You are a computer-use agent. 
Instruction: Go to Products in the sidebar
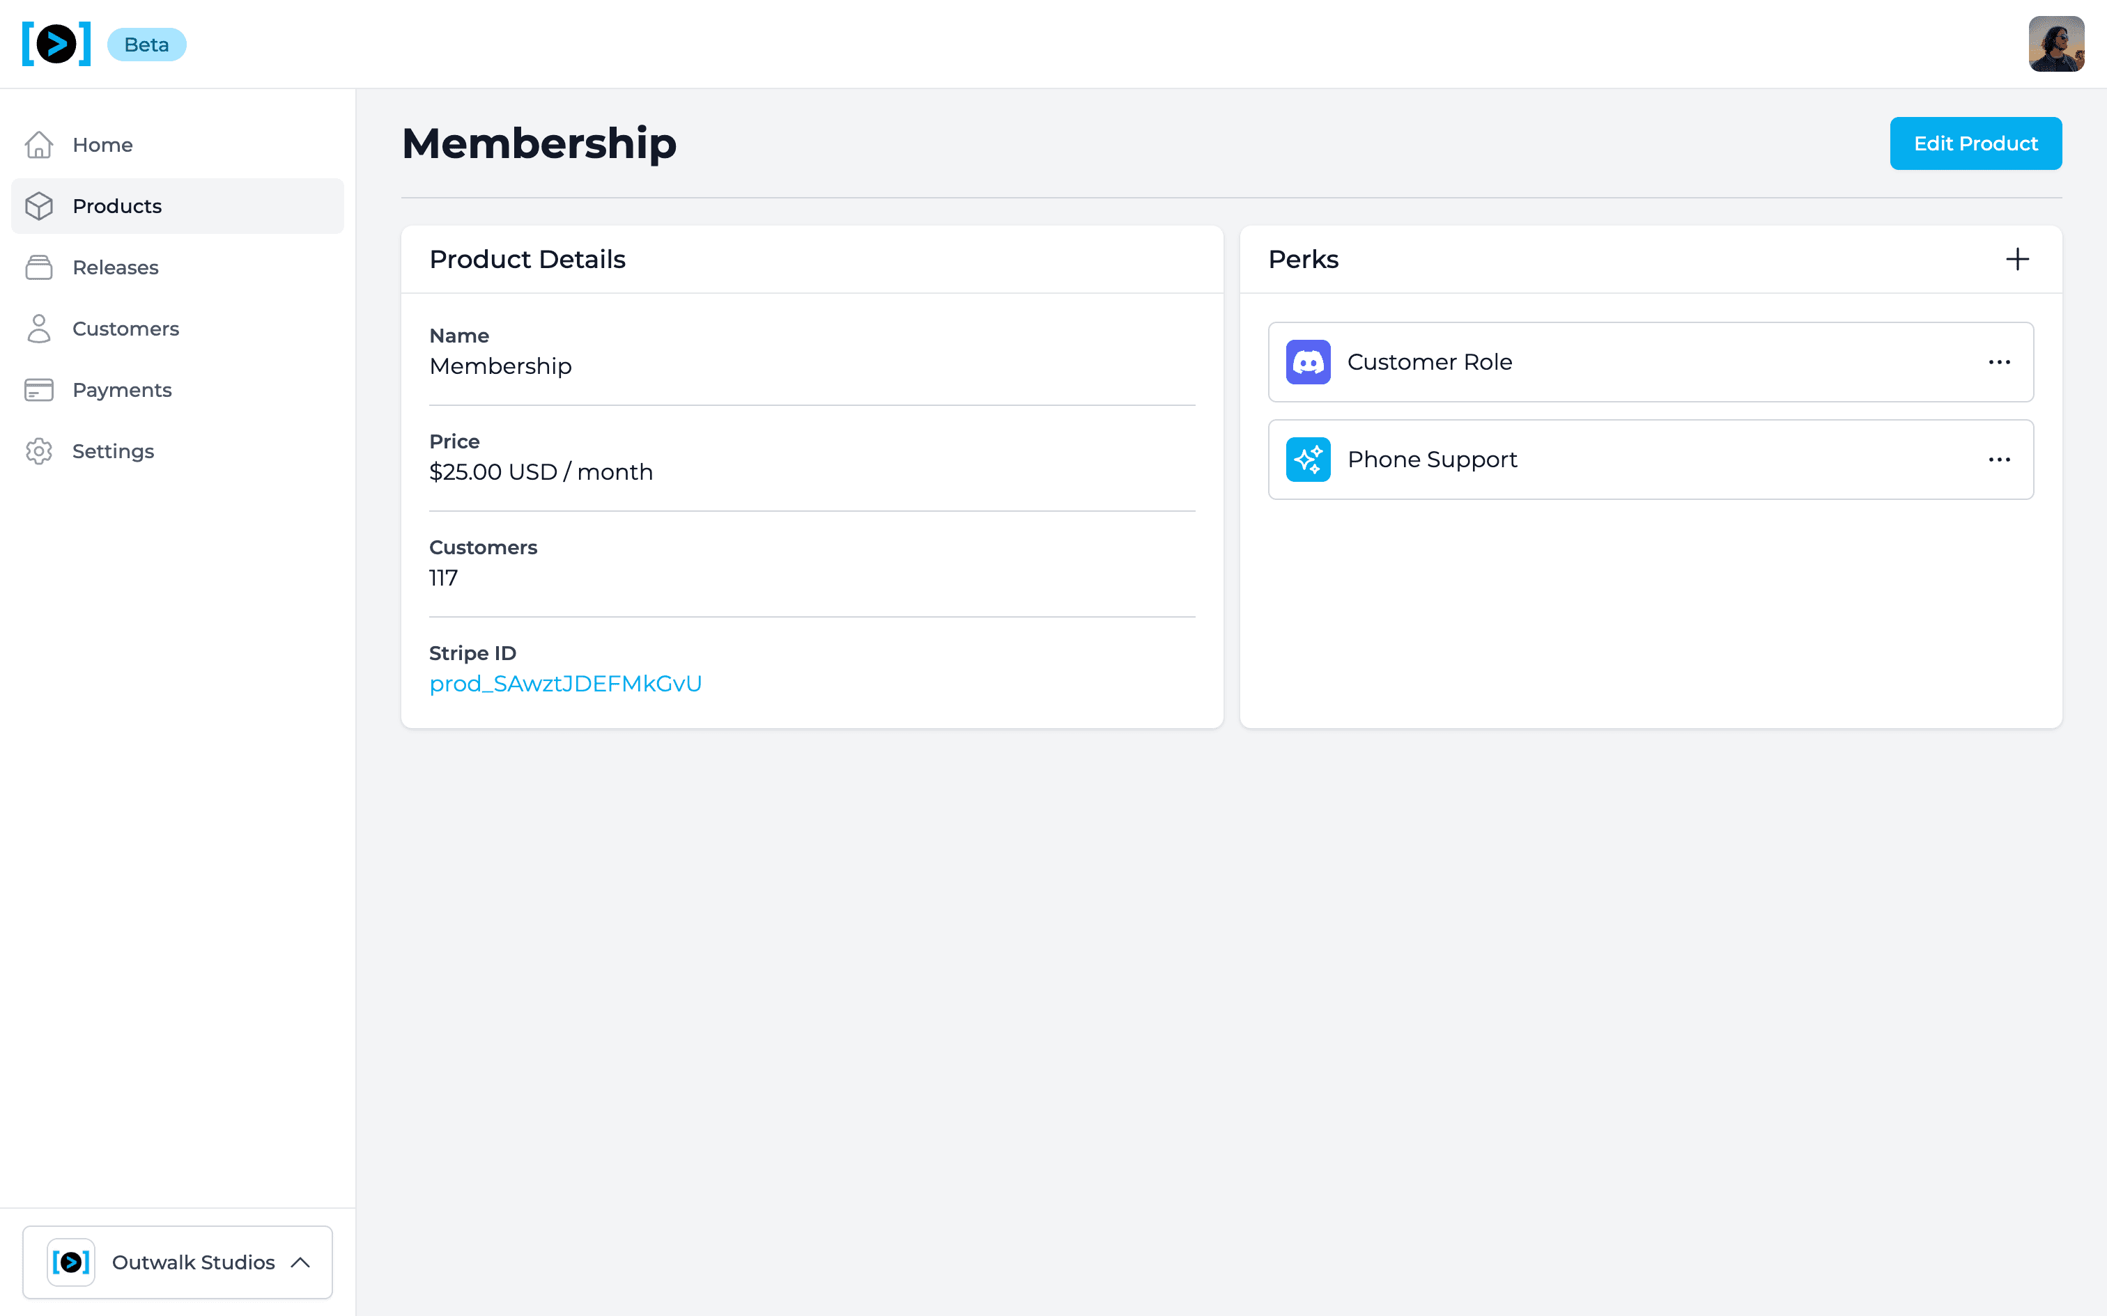point(116,206)
